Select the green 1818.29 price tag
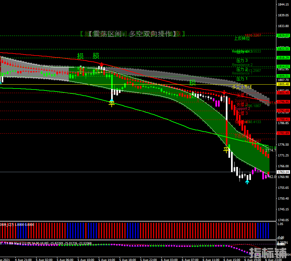Viewport: 291px width, 261px height. (x=283, y=58)
